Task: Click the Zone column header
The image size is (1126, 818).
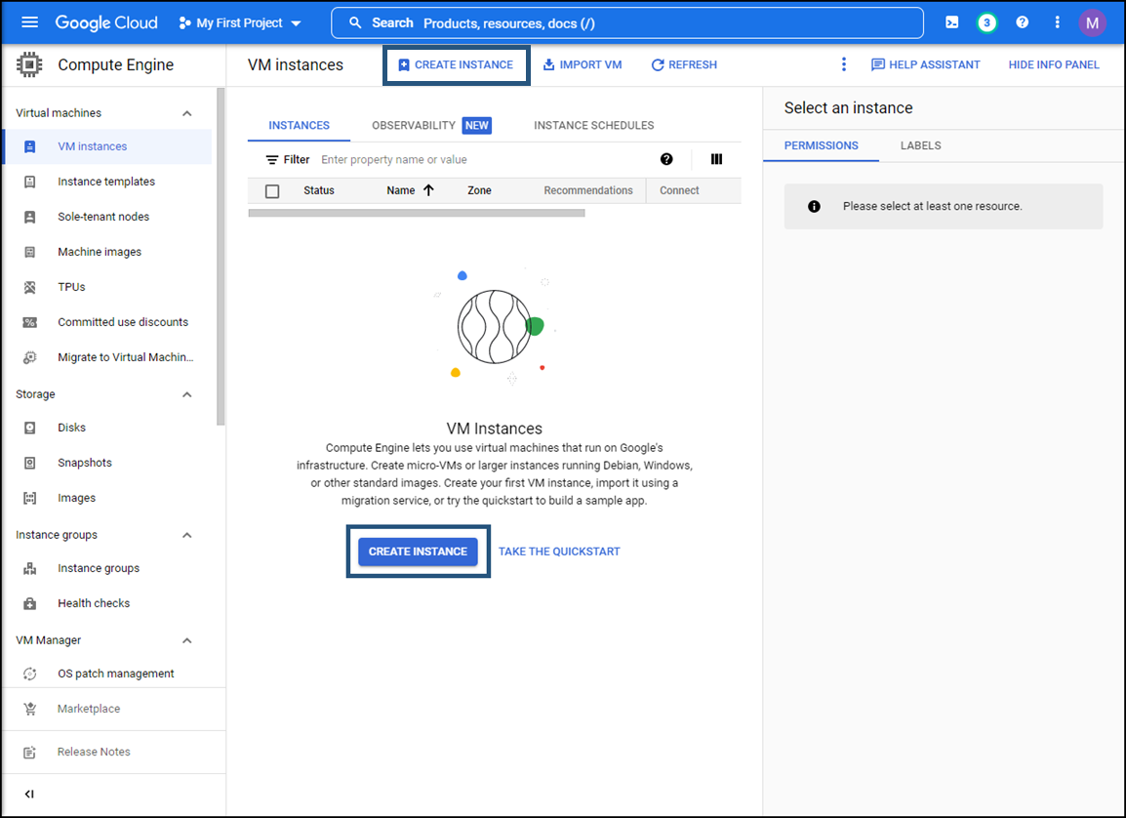Action: pos(479,190)
